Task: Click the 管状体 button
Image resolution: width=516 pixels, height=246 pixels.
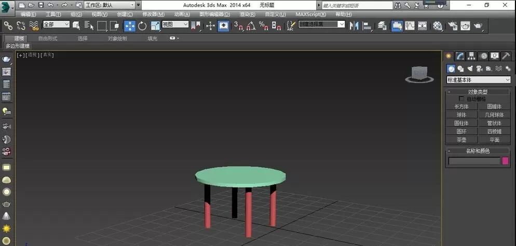Action: coord(494,123)
